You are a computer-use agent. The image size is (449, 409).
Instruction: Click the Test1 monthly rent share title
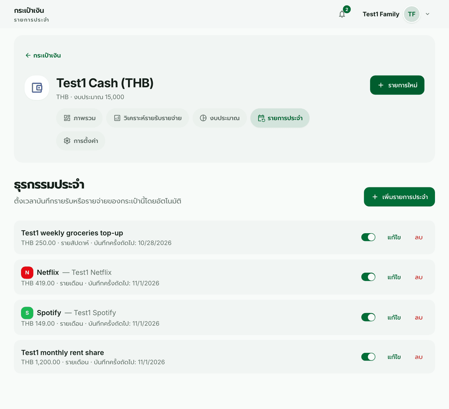tap(62, 352)
